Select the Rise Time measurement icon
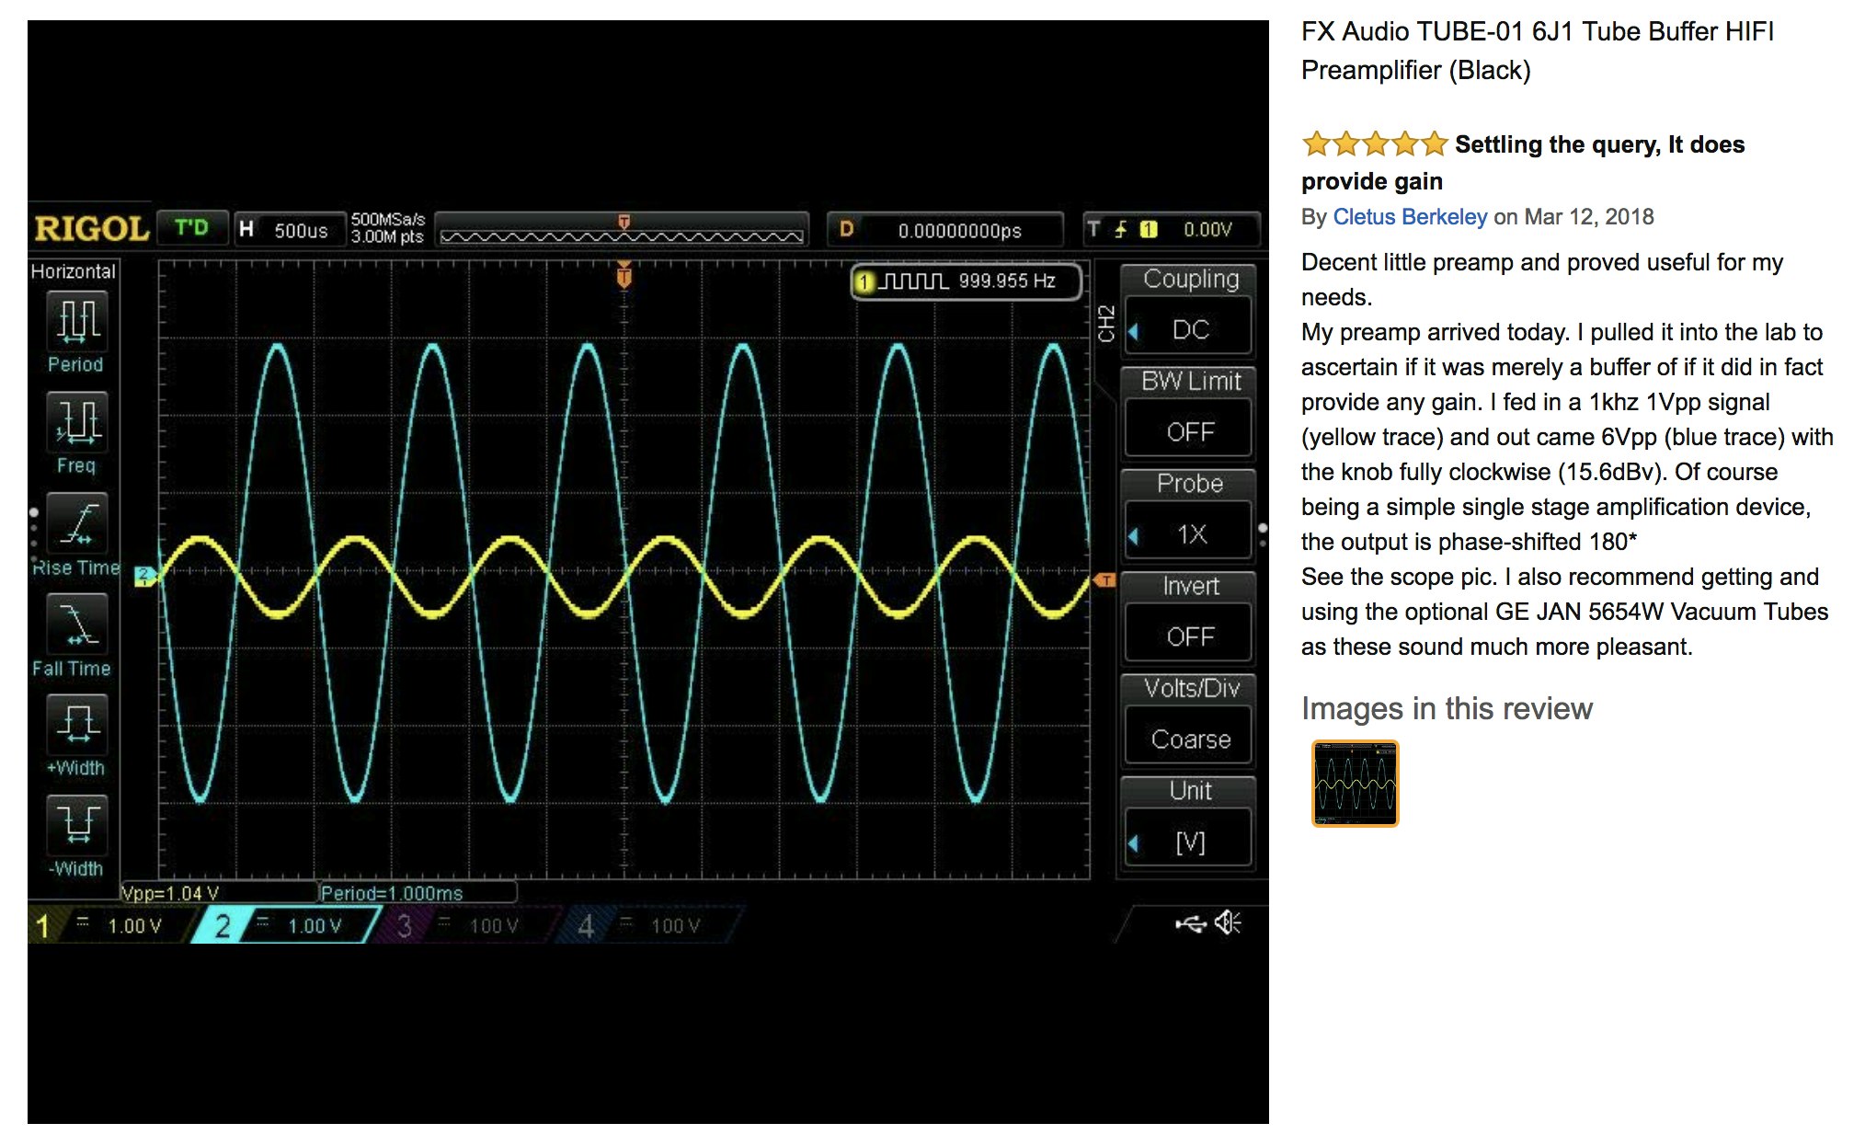The height and width of the screenshot is (1146, 1865). (78, 523)
